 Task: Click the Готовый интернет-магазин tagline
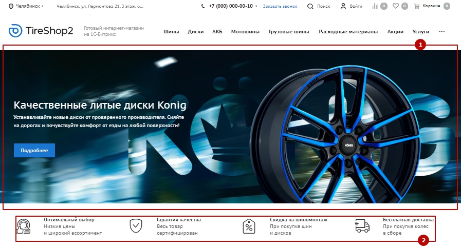click(114, 31)
